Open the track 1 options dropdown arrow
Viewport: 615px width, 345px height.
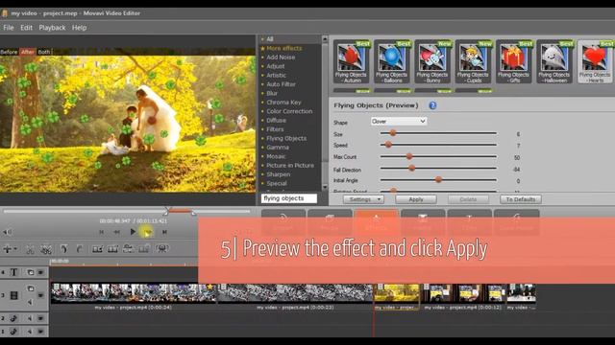40,332
